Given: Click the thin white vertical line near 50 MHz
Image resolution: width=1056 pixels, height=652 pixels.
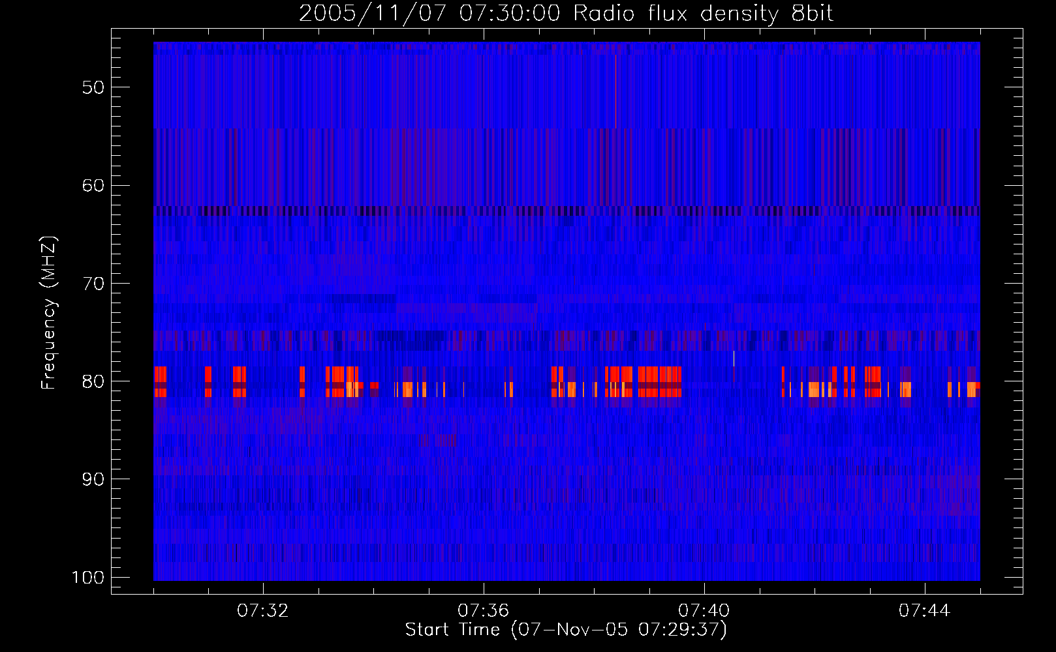Looking at the screenshot, I should [x=615, y=91].
